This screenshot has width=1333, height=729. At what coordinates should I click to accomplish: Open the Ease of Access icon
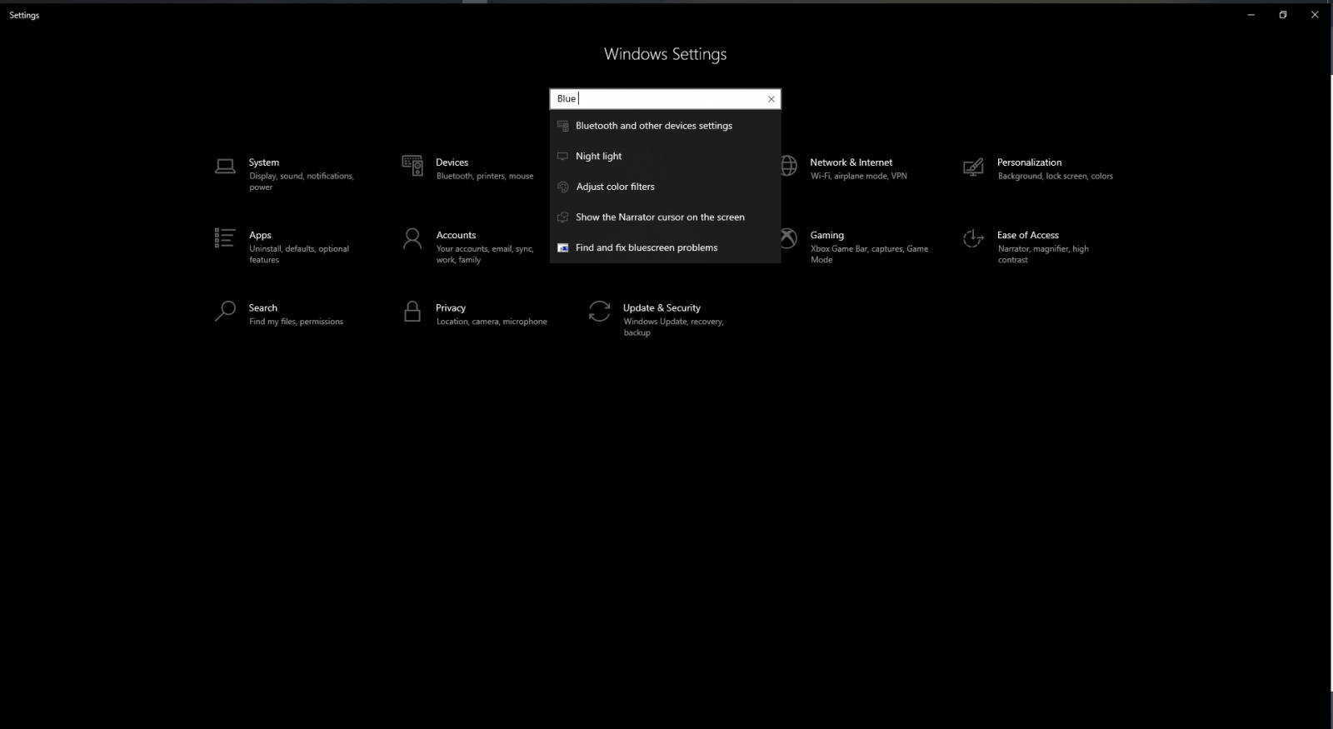pos(973,239)
